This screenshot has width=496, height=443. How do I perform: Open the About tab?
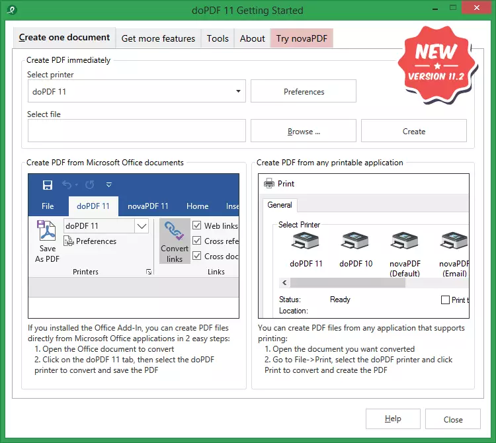(252, 38)
